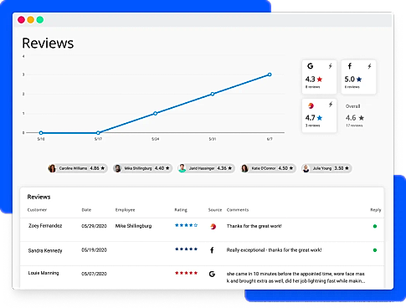Image resolution: width=406 pixels, height=308 pixels.
Task: Click customer name Sandra Kennedy
Action: [x=45, y=250]
